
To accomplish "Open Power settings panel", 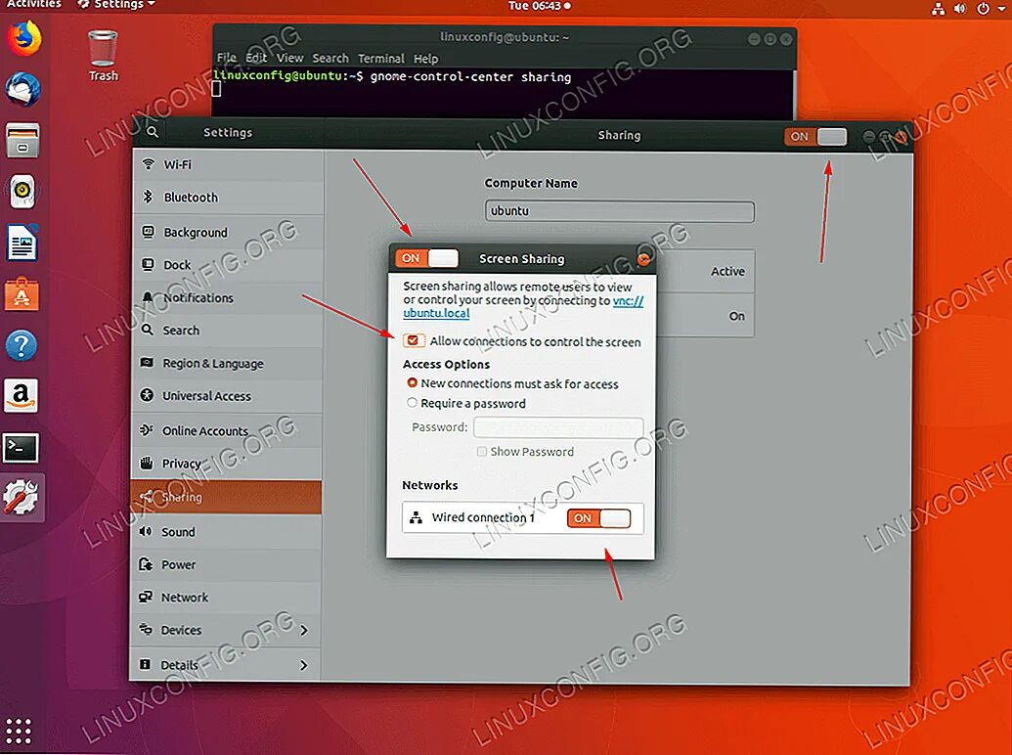I will [226, 564].
